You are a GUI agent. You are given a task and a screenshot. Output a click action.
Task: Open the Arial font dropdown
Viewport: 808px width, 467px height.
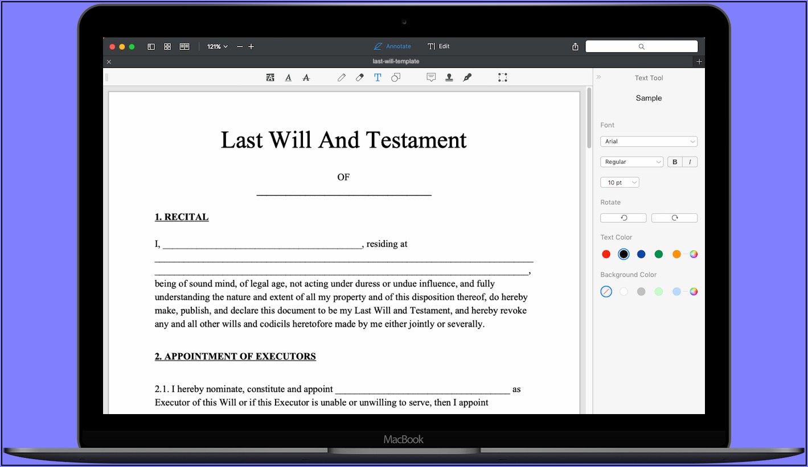point(649,142)
